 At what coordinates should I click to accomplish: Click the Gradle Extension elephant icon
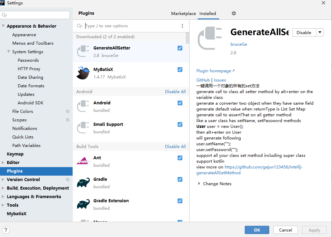click(x=83, y=204)
